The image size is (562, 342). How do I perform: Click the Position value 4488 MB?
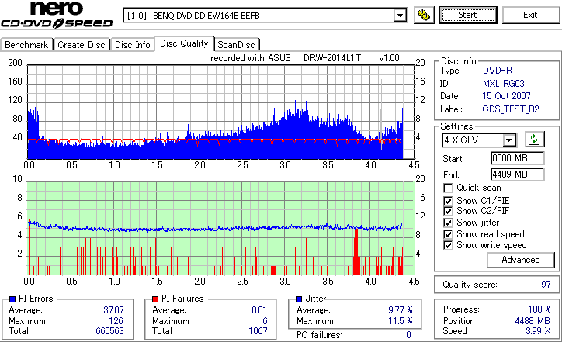(x=533, y=320)
